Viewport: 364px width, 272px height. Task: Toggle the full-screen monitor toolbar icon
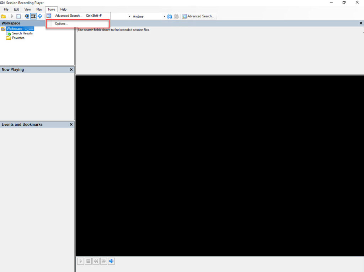[27, 16]
